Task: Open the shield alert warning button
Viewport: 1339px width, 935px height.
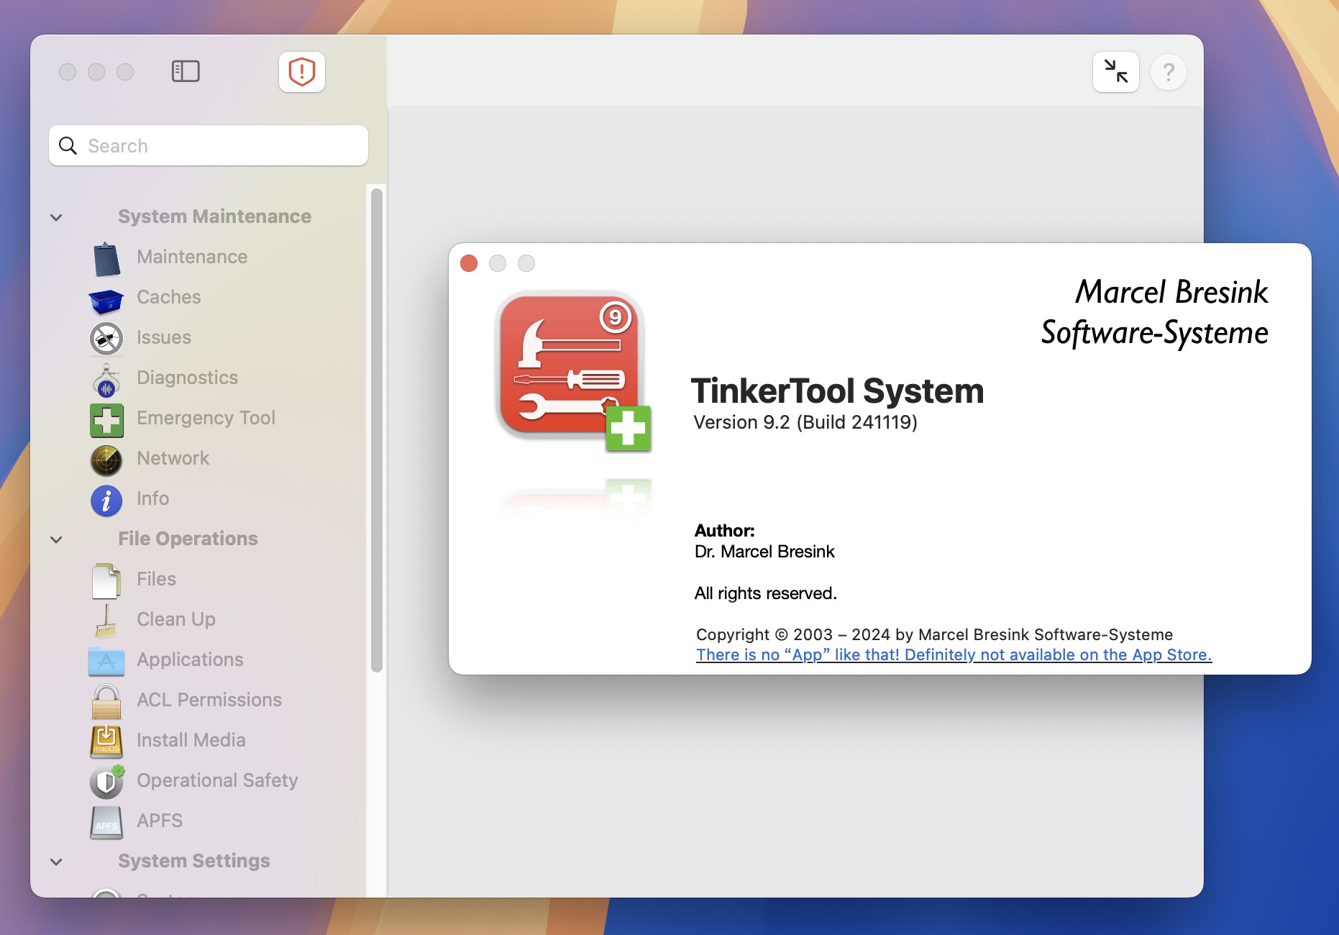Action: click(x=302, y=72)
